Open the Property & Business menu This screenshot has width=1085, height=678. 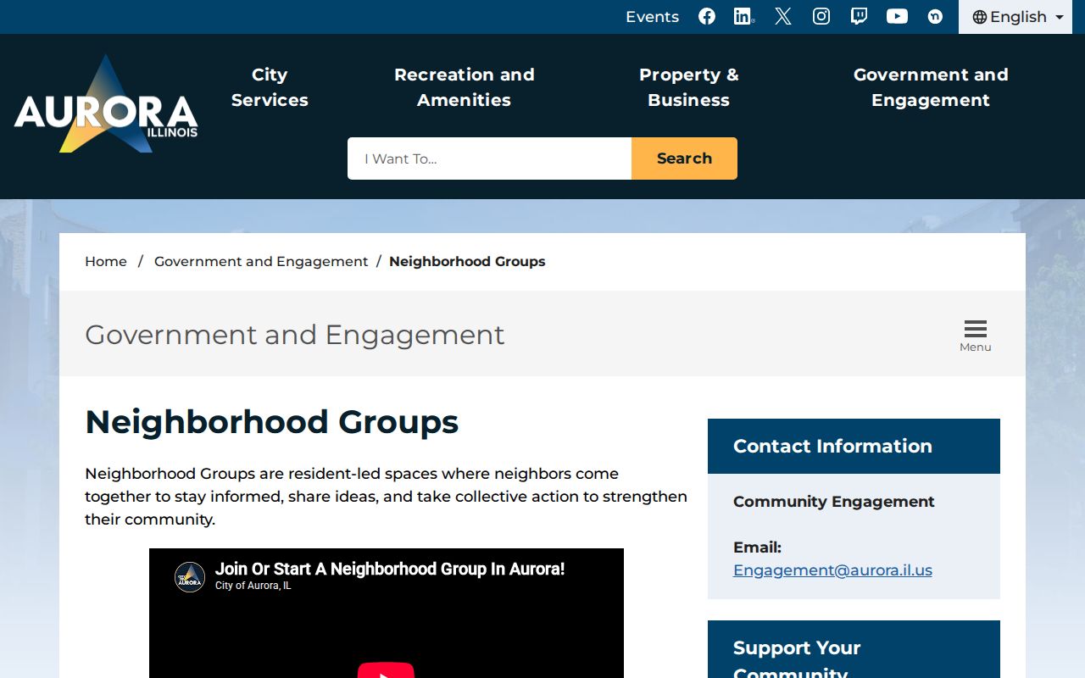coord(689,87)
